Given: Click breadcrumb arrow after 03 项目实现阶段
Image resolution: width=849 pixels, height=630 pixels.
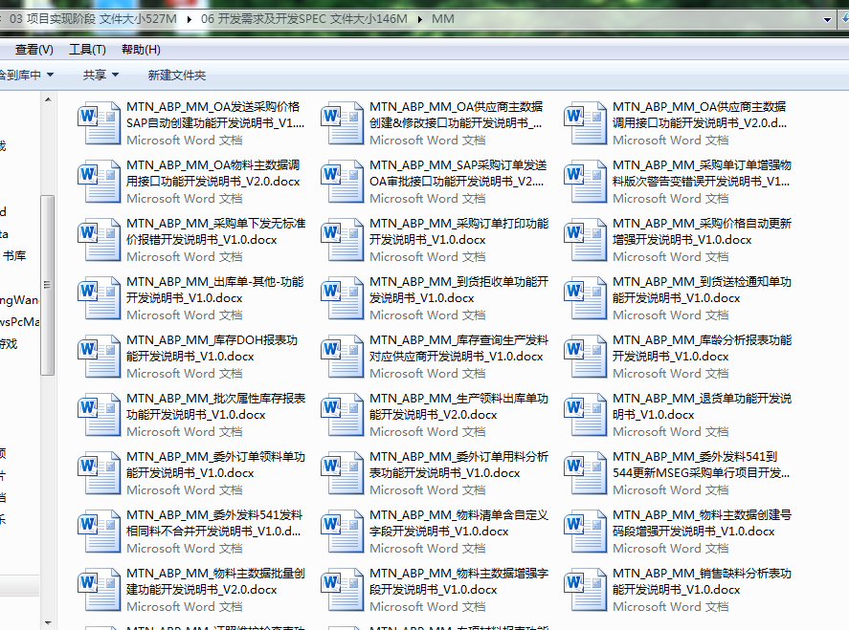Looking at the screenshot, I should [x=189, y=19].
